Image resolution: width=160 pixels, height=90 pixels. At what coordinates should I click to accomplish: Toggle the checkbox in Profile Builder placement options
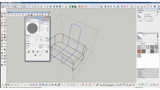point(48,27)
